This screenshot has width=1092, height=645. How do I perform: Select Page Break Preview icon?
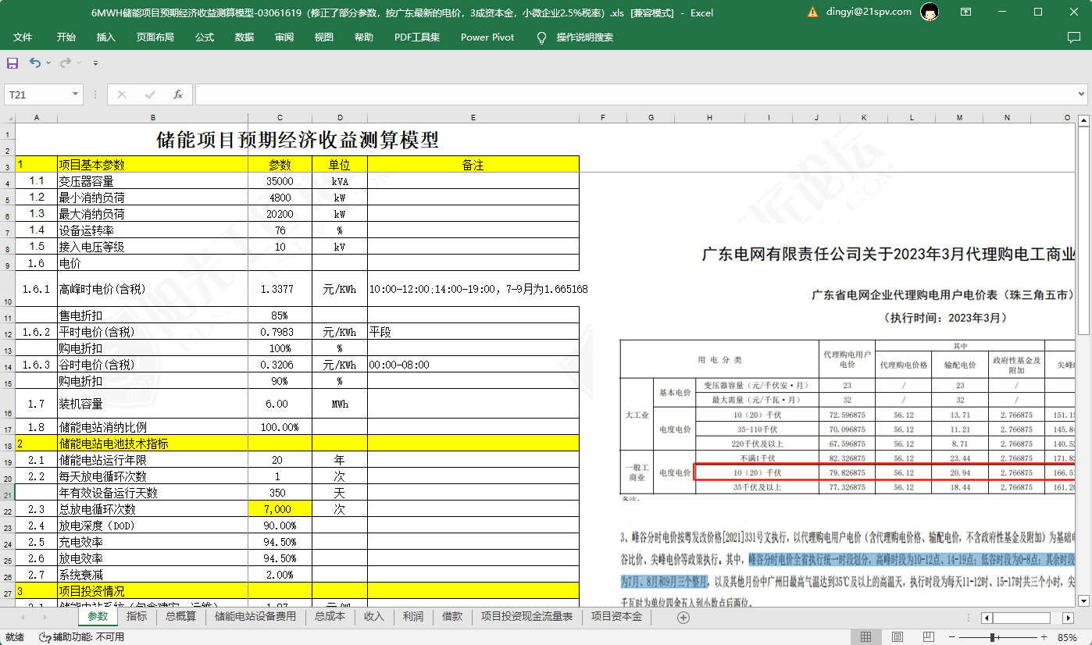928,637
